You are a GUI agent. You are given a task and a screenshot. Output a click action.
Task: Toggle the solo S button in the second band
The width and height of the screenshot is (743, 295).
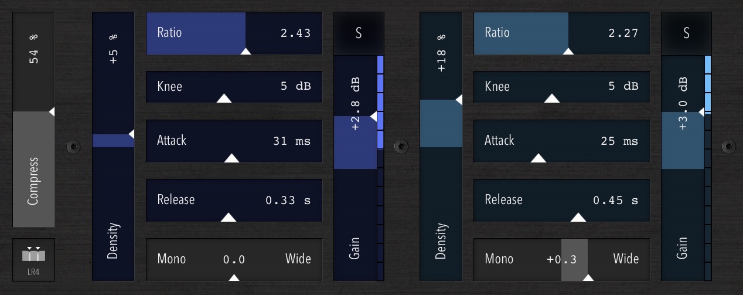686,33
